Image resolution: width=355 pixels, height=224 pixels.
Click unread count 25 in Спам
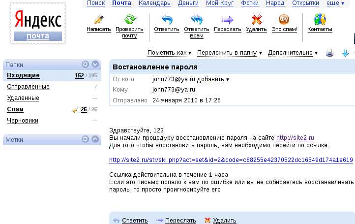click(x=84, y=109)
